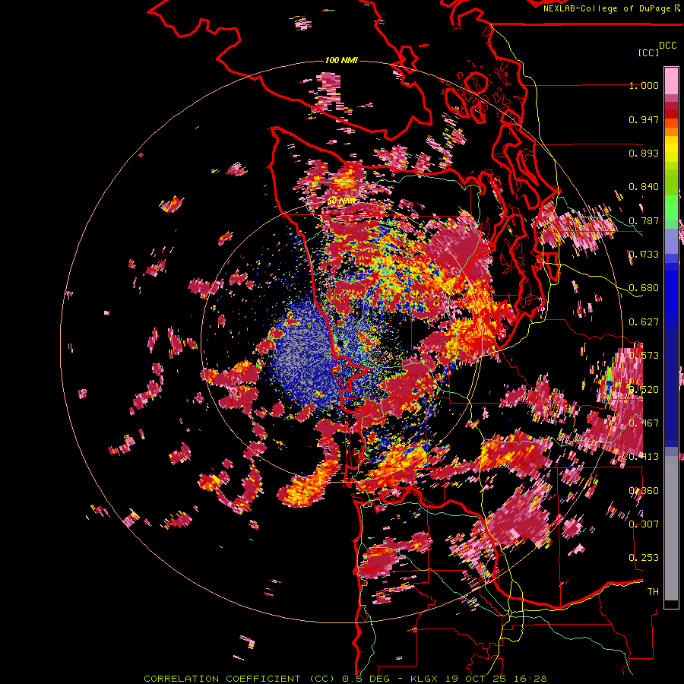
Task: Click the 0.893 scale label
Action: click(x=644, y=153)
